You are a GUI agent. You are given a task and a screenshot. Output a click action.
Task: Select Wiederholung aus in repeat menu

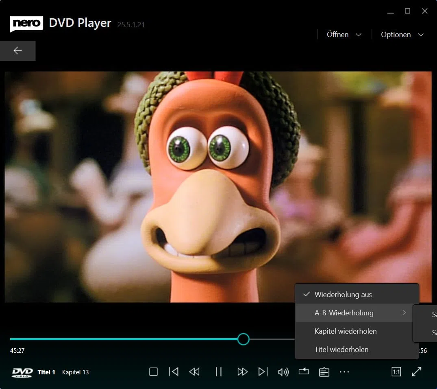coord(357,295)
